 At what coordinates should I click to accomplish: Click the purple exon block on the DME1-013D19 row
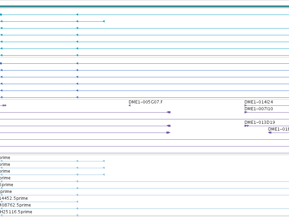click(x=169, y=126)
